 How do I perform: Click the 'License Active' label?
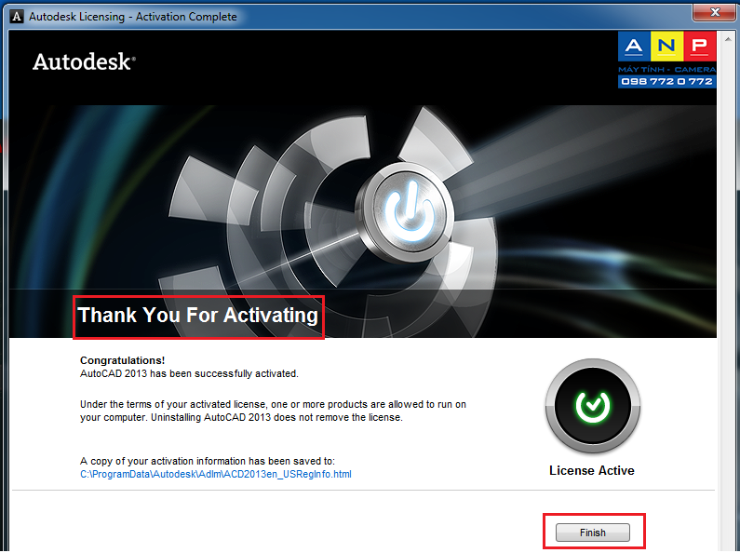click(592, 470)
